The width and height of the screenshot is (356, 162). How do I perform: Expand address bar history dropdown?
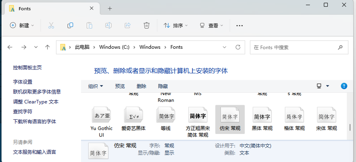225,47
